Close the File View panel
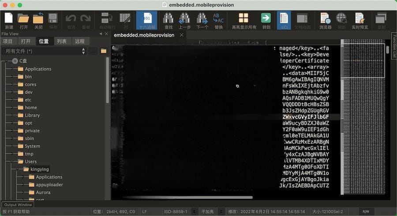 107,34
